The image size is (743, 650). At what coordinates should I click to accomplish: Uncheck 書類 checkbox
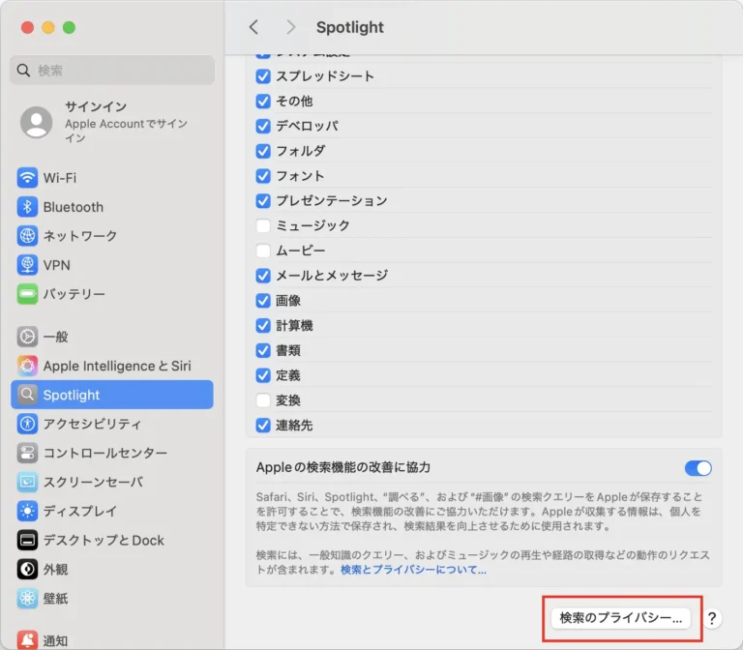263,350
